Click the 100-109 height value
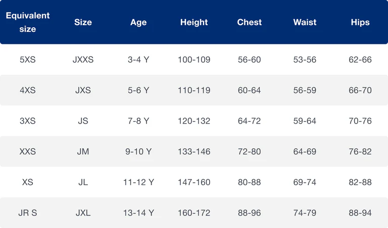 pos(194,60)
